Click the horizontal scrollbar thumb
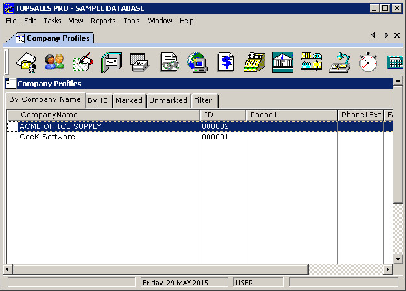The width and height of the screenshot is (406, 291). tap(160, 269)
